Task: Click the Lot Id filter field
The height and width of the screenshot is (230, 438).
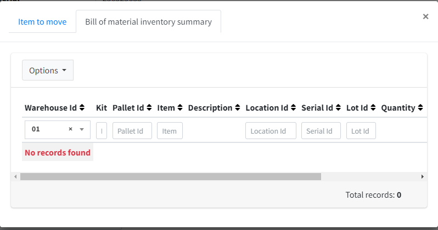Action: click(x=361, y=131)
